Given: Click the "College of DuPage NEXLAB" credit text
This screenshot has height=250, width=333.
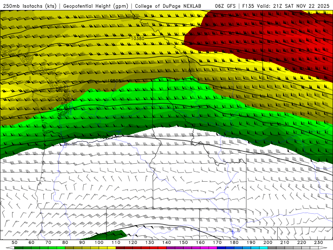Looking at the screenshot, I should [x=168, y=6].
